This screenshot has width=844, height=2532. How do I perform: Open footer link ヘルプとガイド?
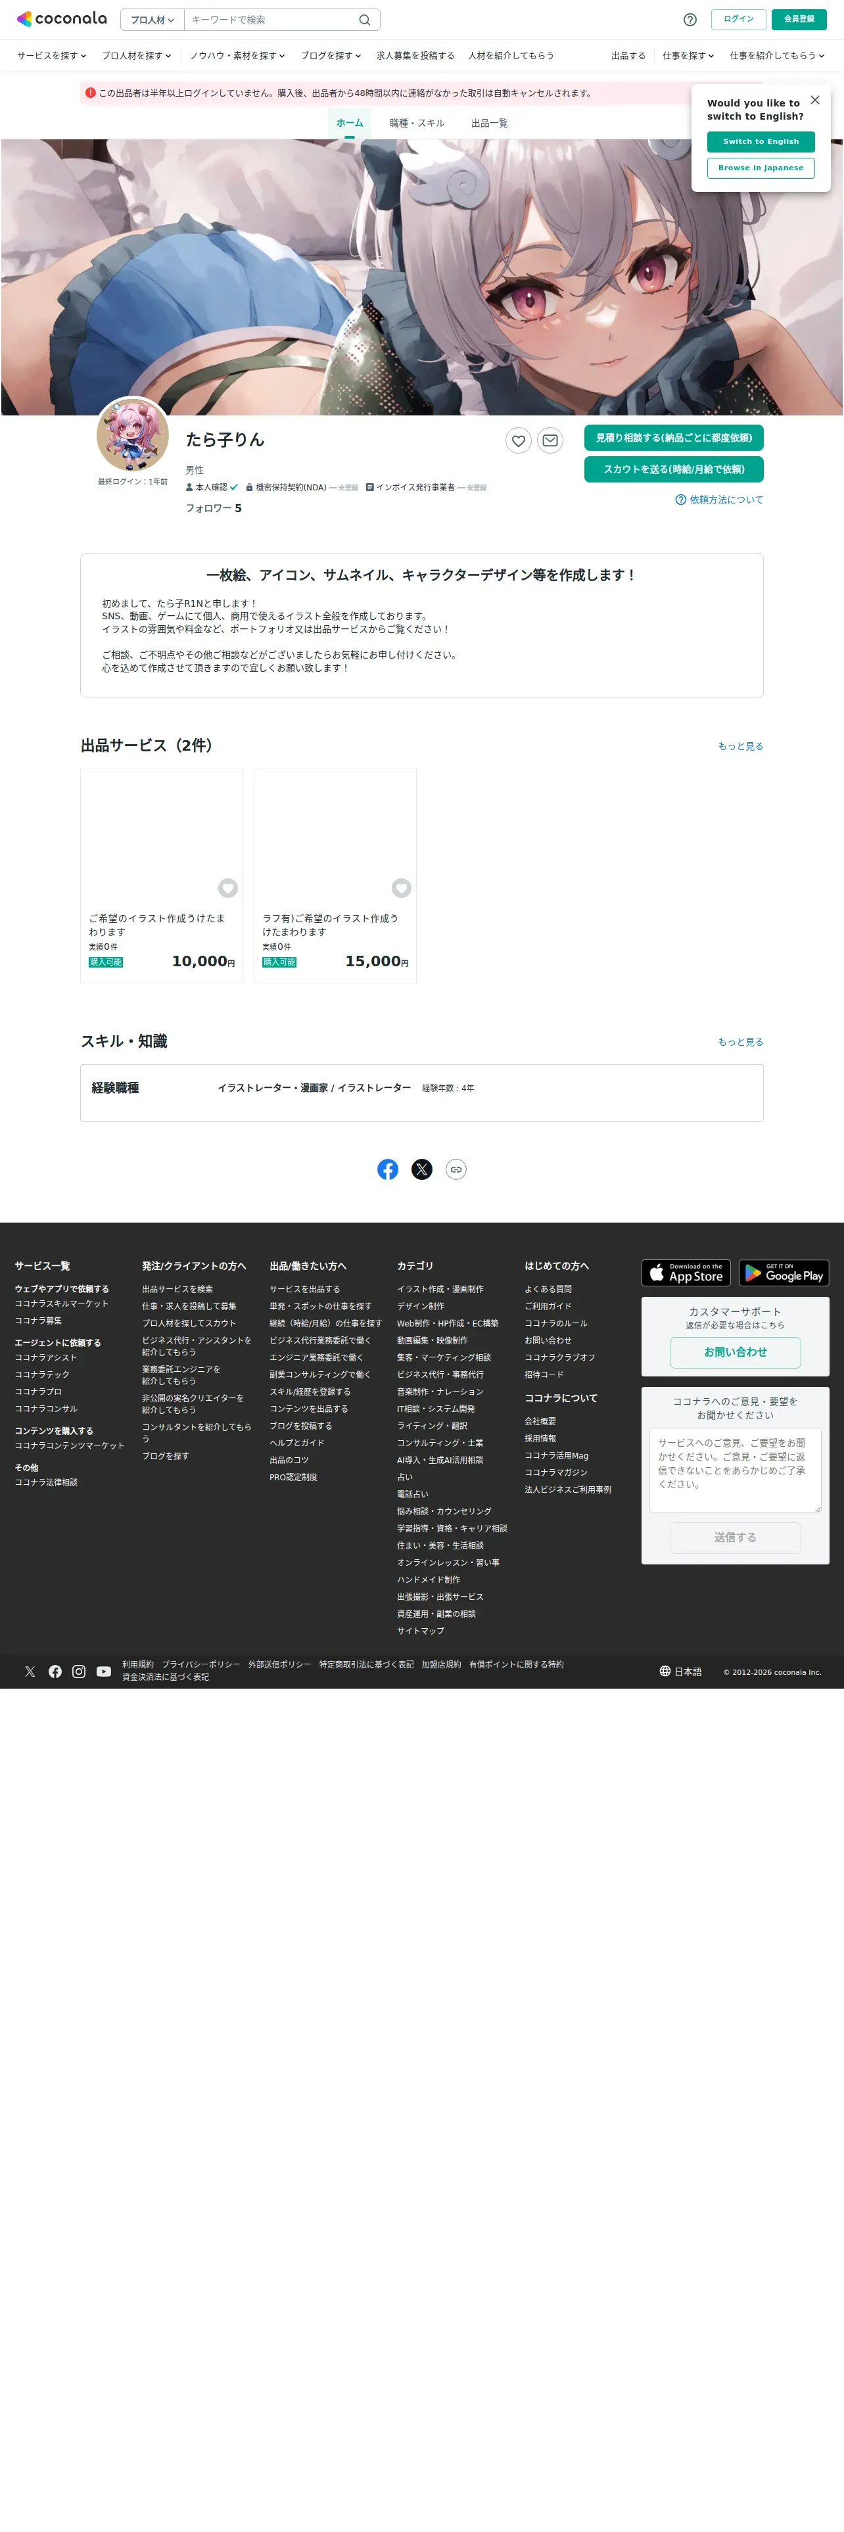296,1443
